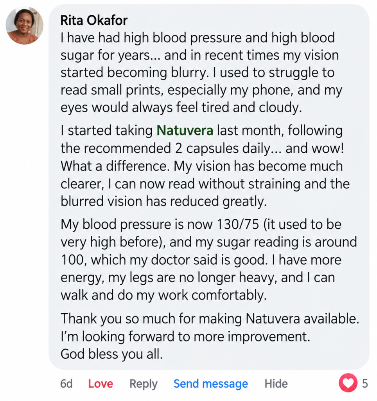Click the looking forward to improvement line
Image resolution: width=377 pixels, height=401 pixels.
click(185, 336)
